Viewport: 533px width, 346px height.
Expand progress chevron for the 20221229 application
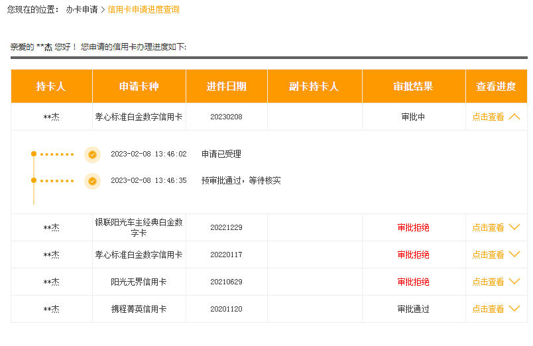[514, 227]
